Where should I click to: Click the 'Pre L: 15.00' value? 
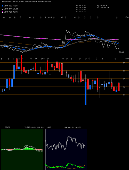click(80, 10)
